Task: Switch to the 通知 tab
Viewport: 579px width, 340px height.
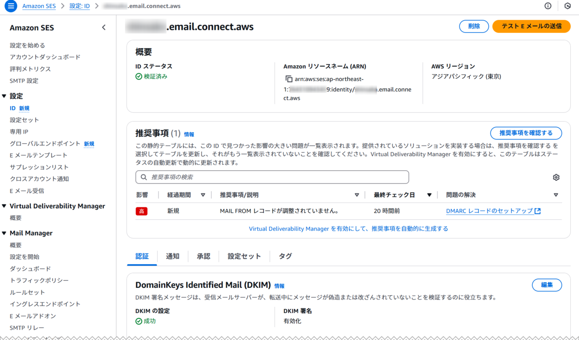Action: coord(172,256)
